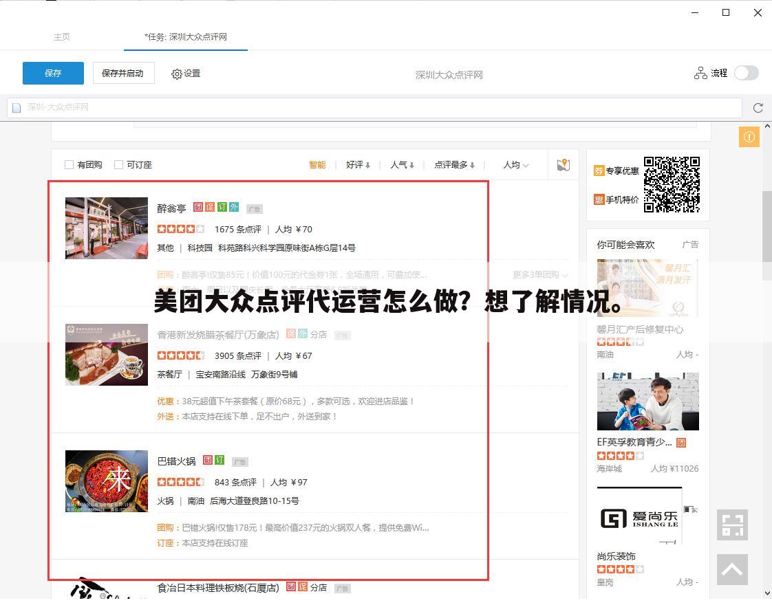The image size is (772, 605).
Task: Turn on the 流程 toggle switch
Action: pos(746,72)
